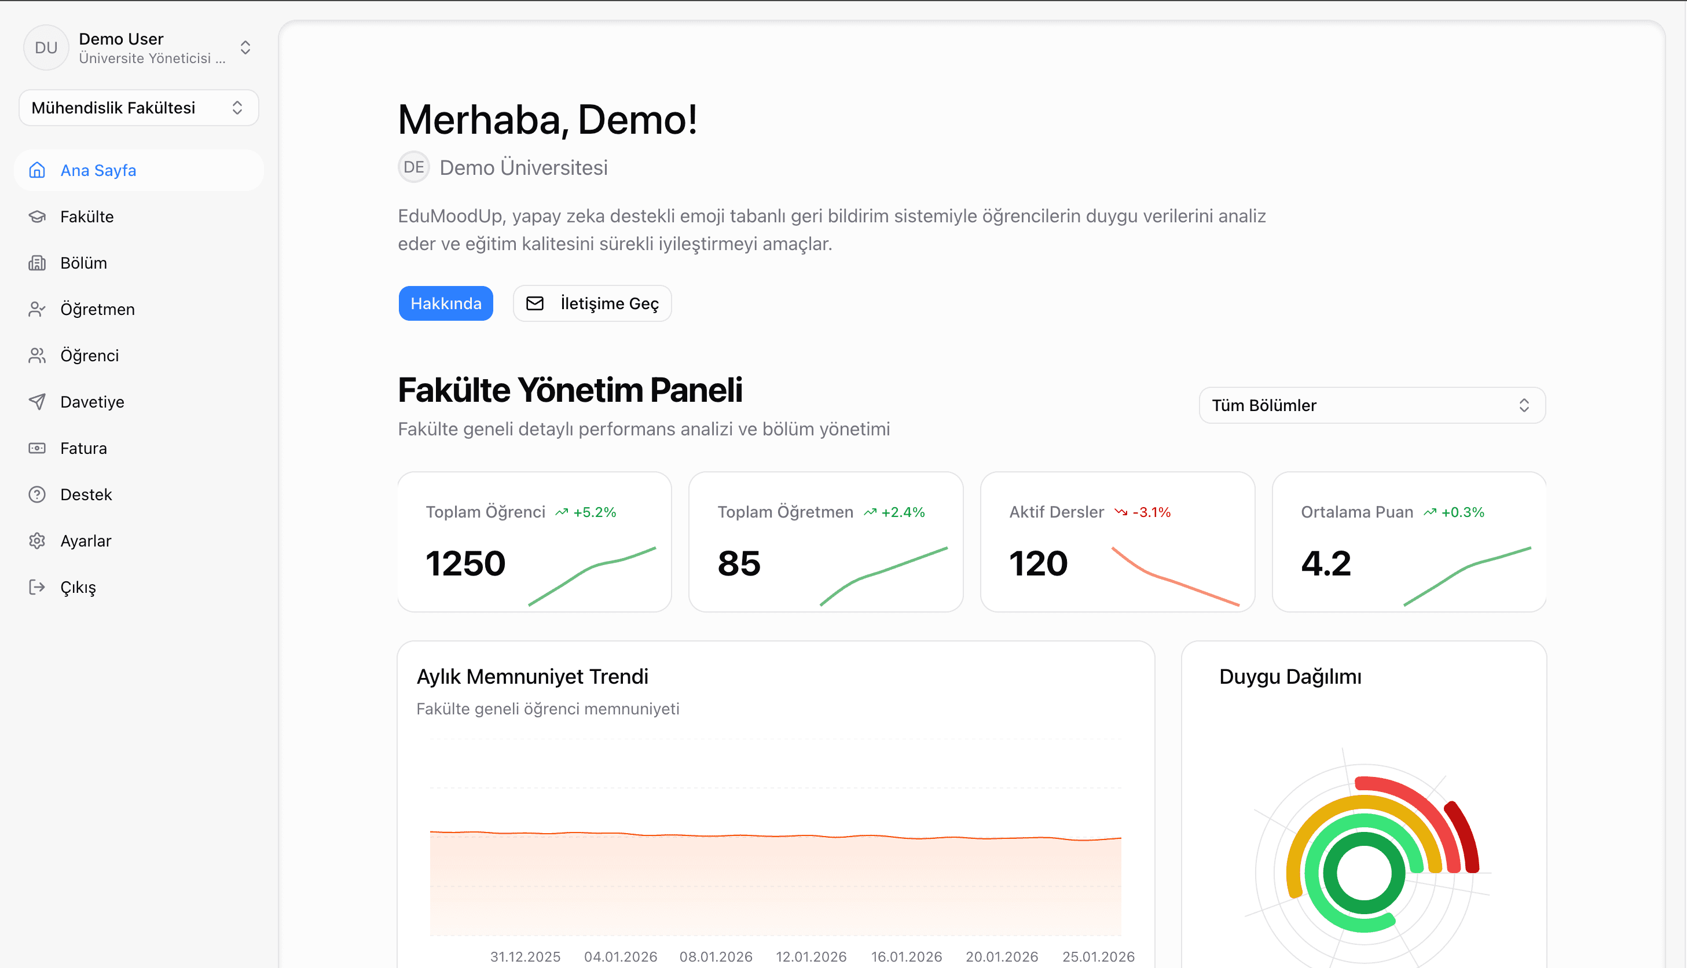Select Ana Sayfa home icon
1687x968 pixels.
37,170
